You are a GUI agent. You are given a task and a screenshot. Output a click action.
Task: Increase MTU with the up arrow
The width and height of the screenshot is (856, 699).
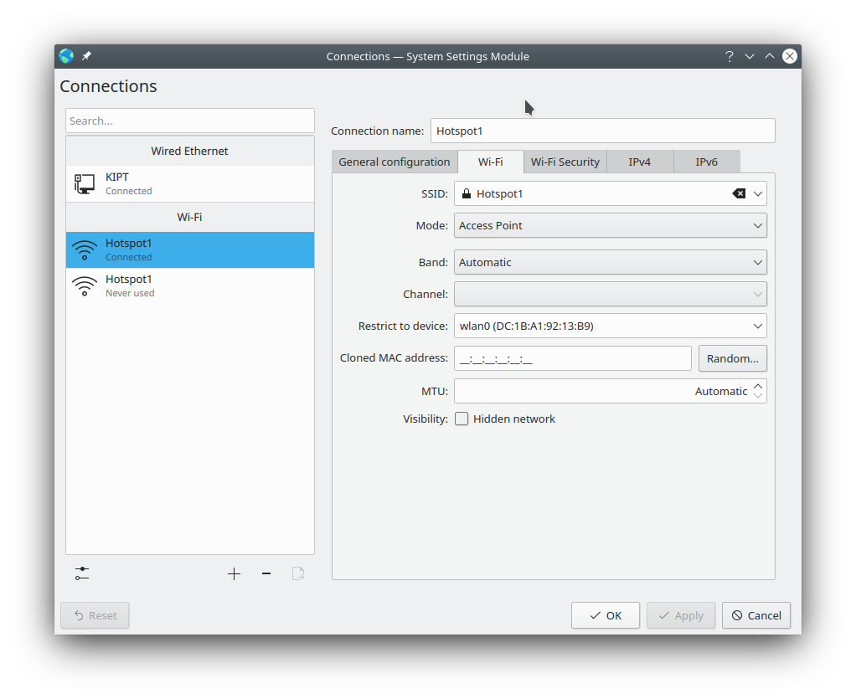point(758,386)
